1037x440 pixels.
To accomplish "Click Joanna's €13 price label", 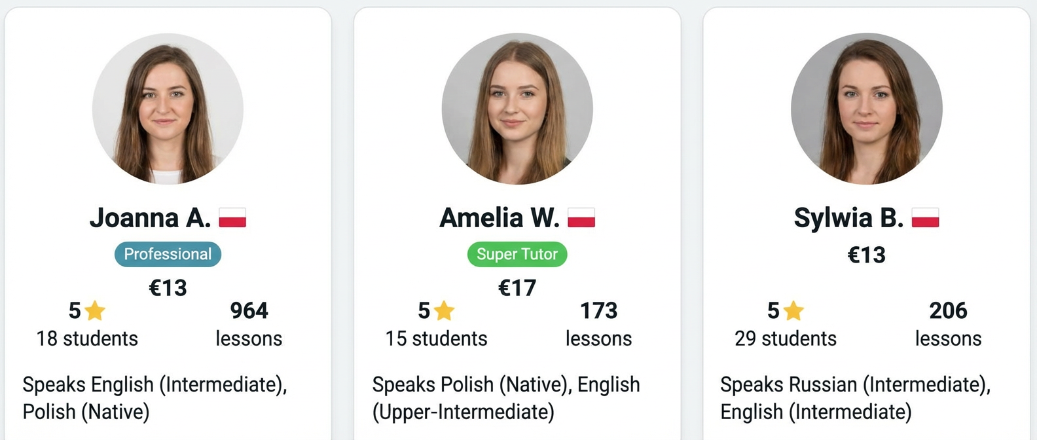I will [168, 287].
